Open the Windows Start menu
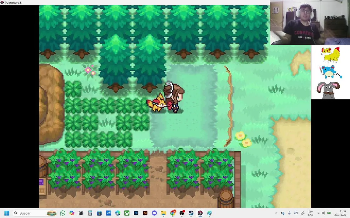This screenshot has width=350, height=218. [x=7, y=213]
